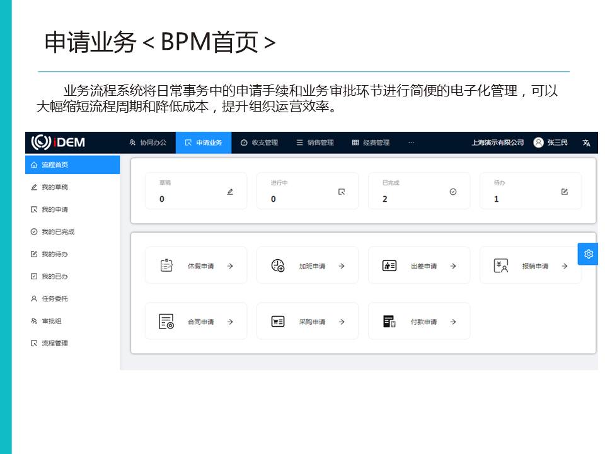
Task: Click the 进行中 status card
Action: [307, 191]
